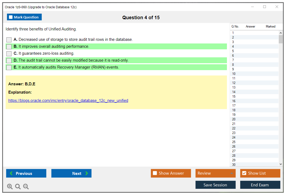Select the zoom in magnifier icon
Image resolution: width=287 pixels, height=196 pixels.
10,186
